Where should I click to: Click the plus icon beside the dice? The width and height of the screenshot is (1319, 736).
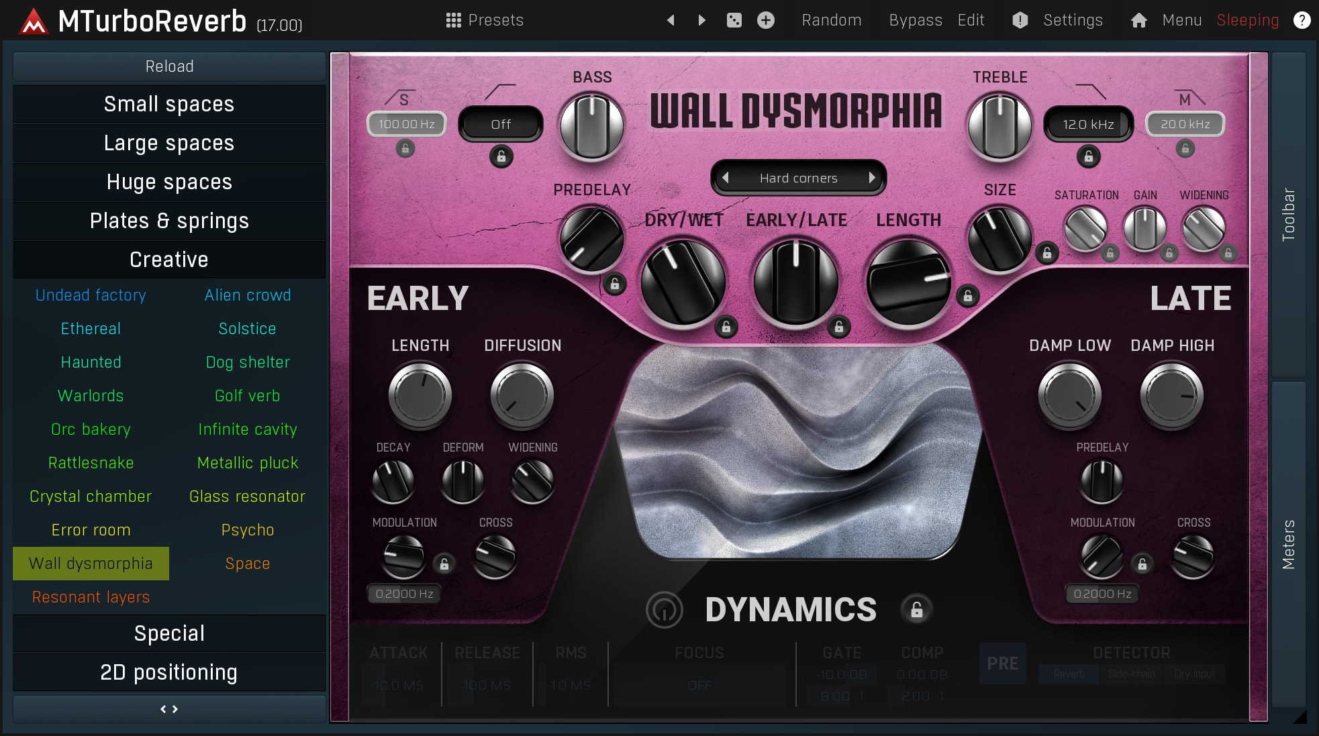[765, 20]
